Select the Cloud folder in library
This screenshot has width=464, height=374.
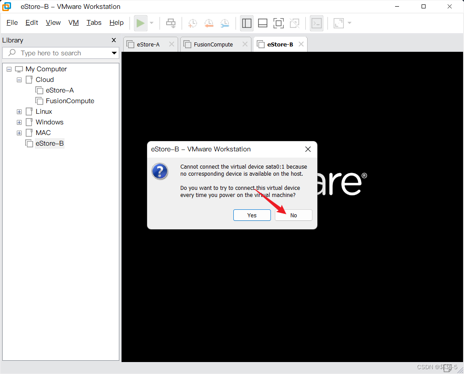(x=45, y=80)
